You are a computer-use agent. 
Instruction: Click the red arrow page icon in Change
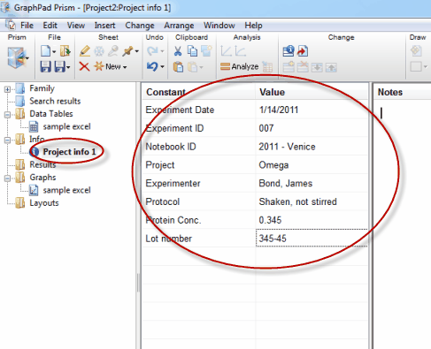tap(303, 51)
